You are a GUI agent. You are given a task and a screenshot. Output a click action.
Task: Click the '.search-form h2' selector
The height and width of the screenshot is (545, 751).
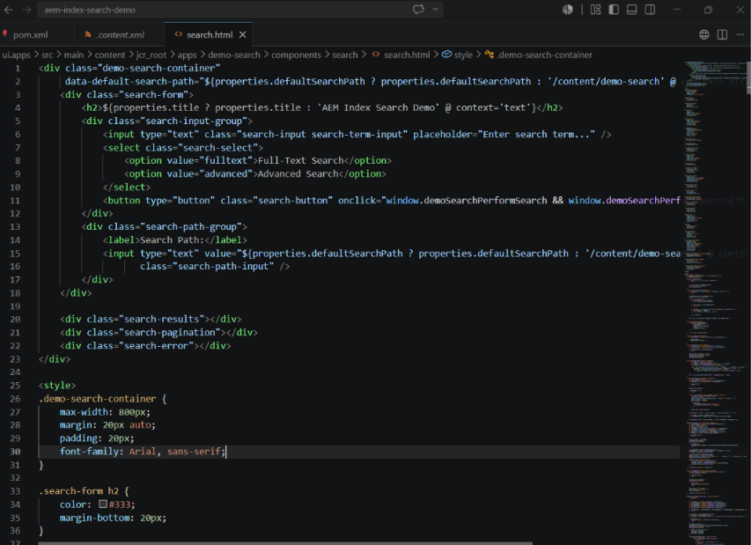(78, 491)
